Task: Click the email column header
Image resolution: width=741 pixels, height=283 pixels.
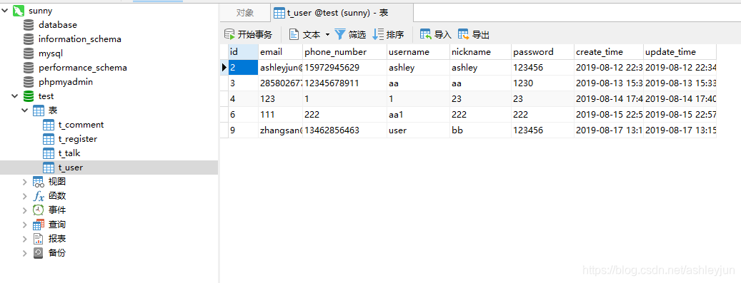Action: tap(280, 52)
